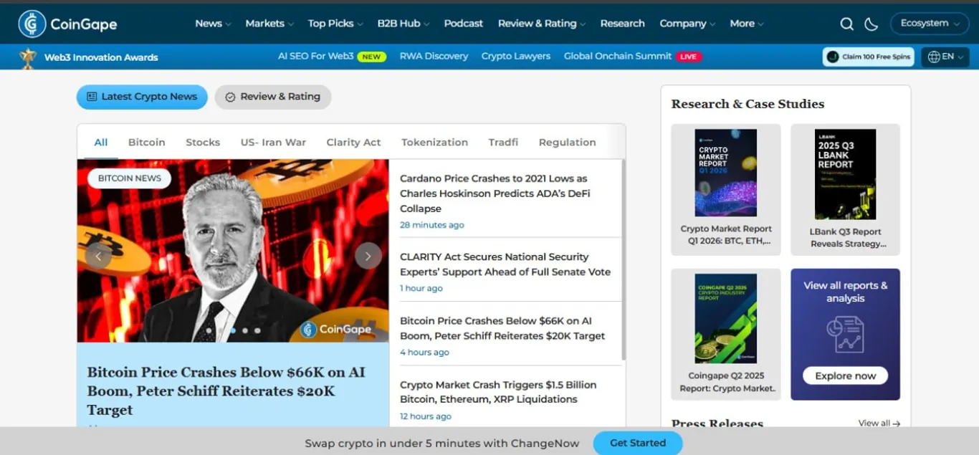This screenshot has height=455, width=979.
Task: Open the search magnifier icon
Action: point(846,24)
